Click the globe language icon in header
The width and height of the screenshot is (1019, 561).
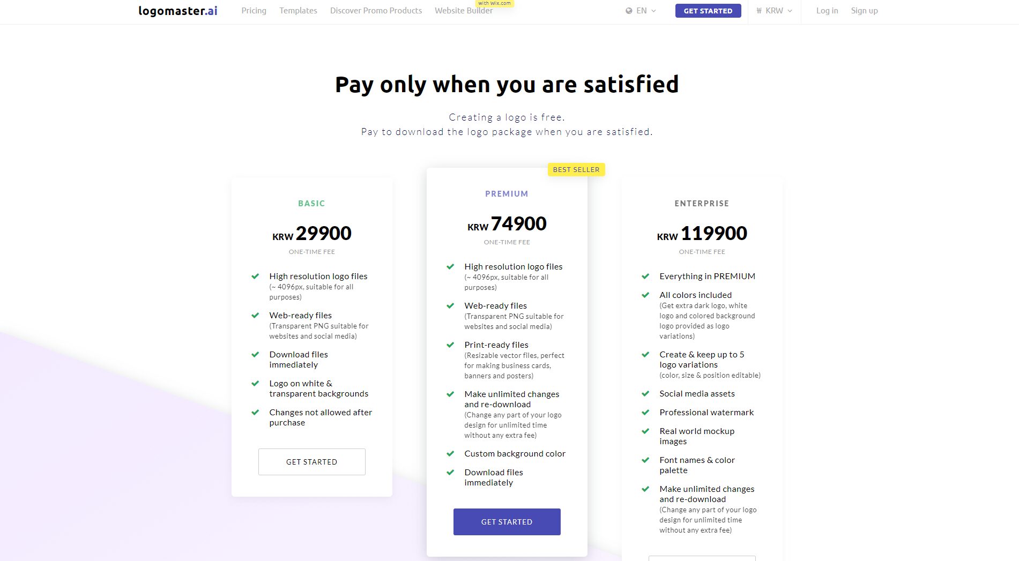pos(630,10)
